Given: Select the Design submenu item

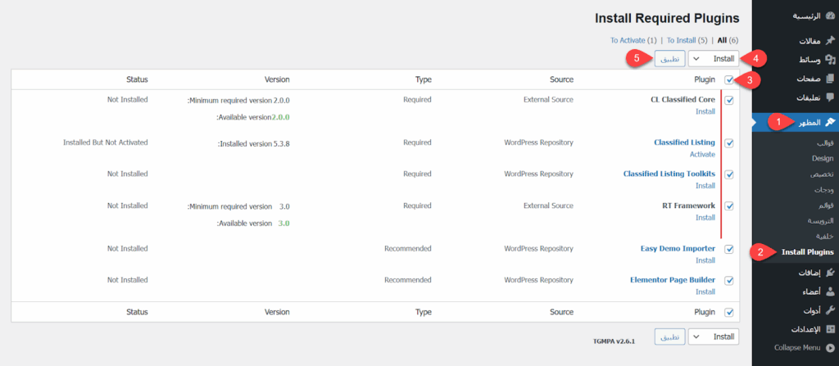Looking at the screenshot, I should (x=822, y=159).
